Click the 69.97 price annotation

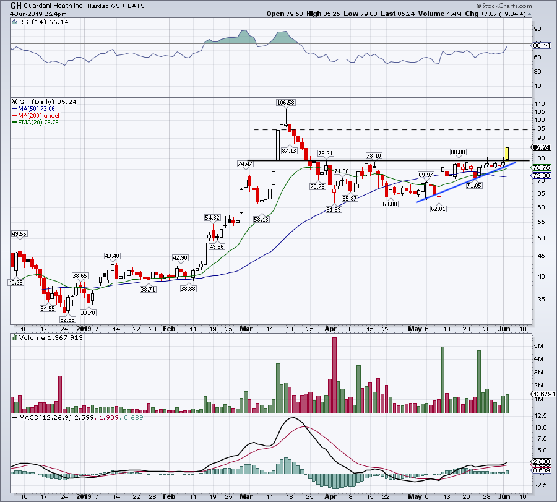pyautogui.click(x=426, y=175)
